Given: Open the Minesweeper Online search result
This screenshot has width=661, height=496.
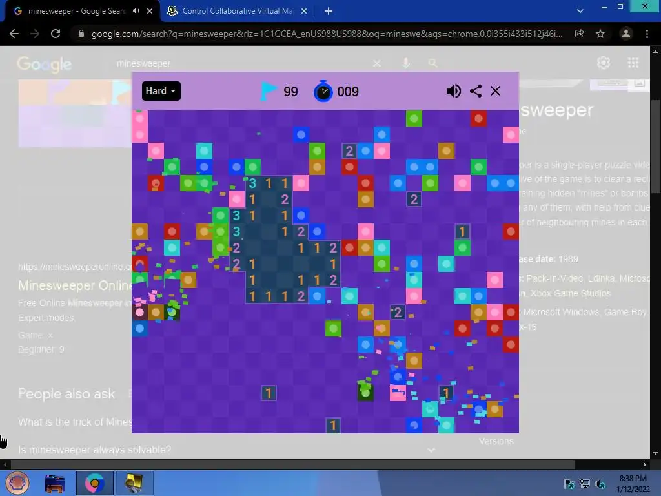Looking at the screenshot, I should (75, 285).
